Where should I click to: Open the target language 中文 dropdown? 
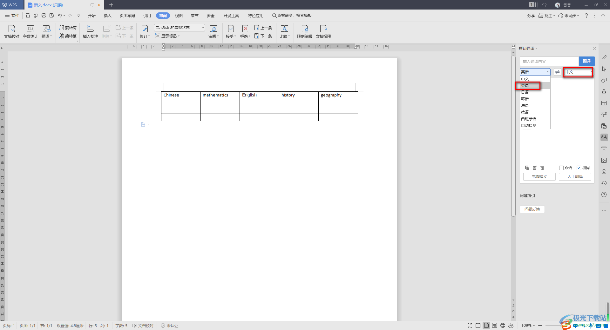pos(578,72)
